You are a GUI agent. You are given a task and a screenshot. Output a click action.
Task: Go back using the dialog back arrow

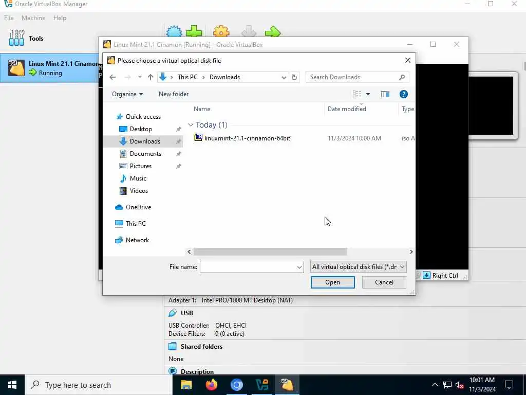click(112, 77)
